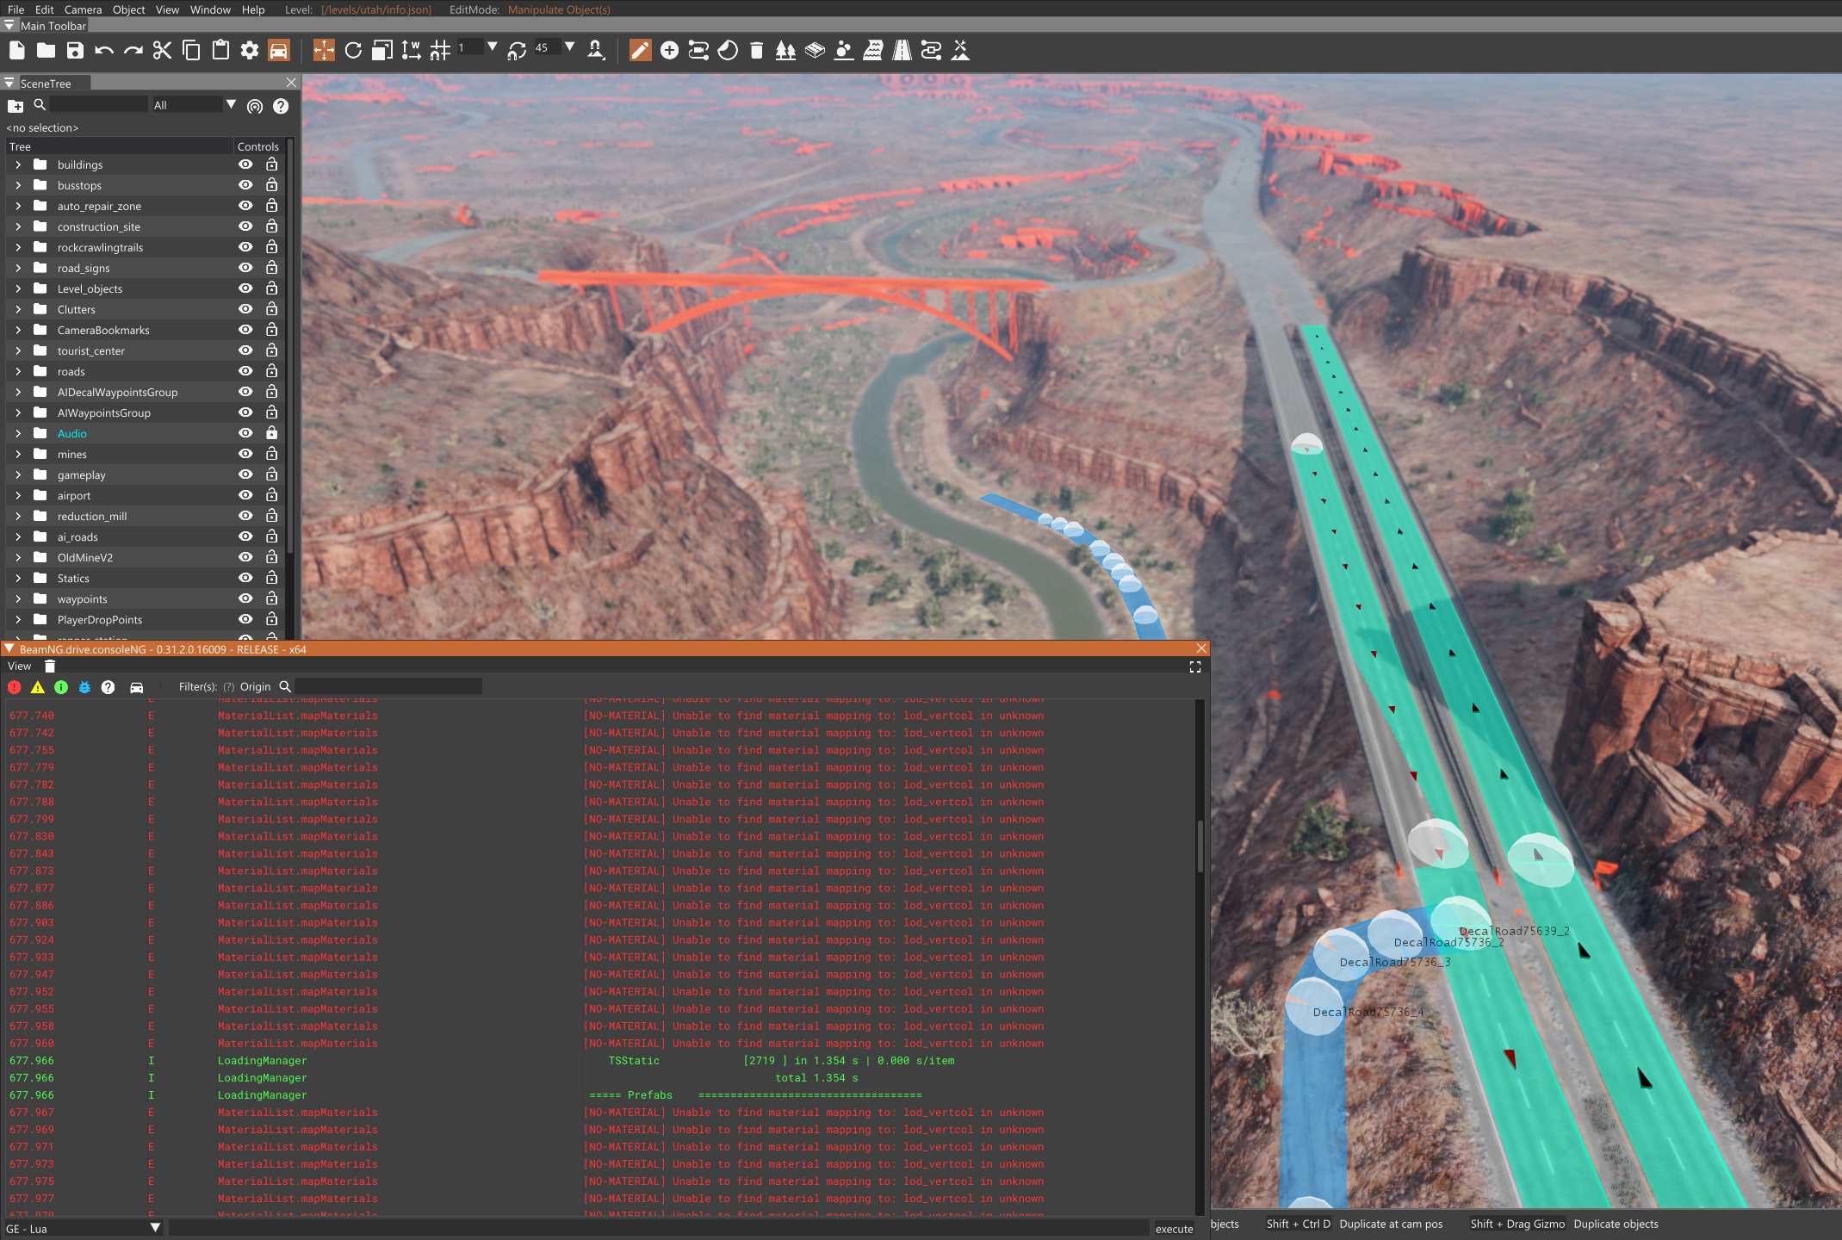Expand the gameplay folder in SceneTree

pyautogui.click(x=18, y=474)
